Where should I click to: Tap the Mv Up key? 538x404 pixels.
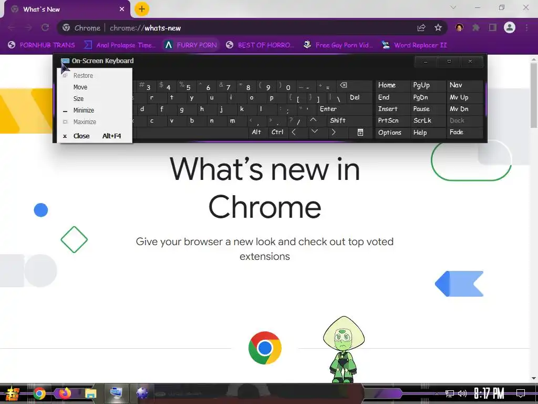[465, 97]
